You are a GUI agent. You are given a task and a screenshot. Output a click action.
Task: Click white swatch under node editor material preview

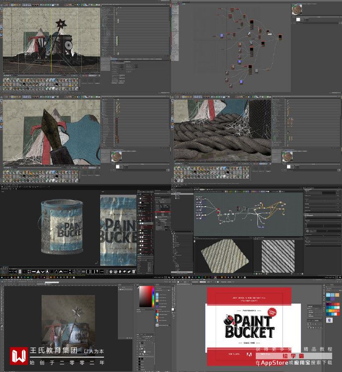point(298,19)
